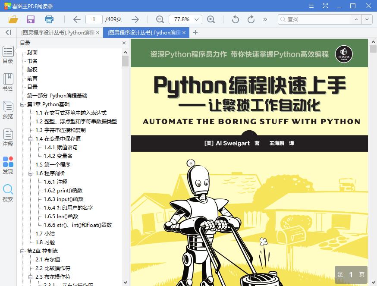Select 2.2 比较操作符
Viewport: 377px width, 286px height.
(53, 268)
